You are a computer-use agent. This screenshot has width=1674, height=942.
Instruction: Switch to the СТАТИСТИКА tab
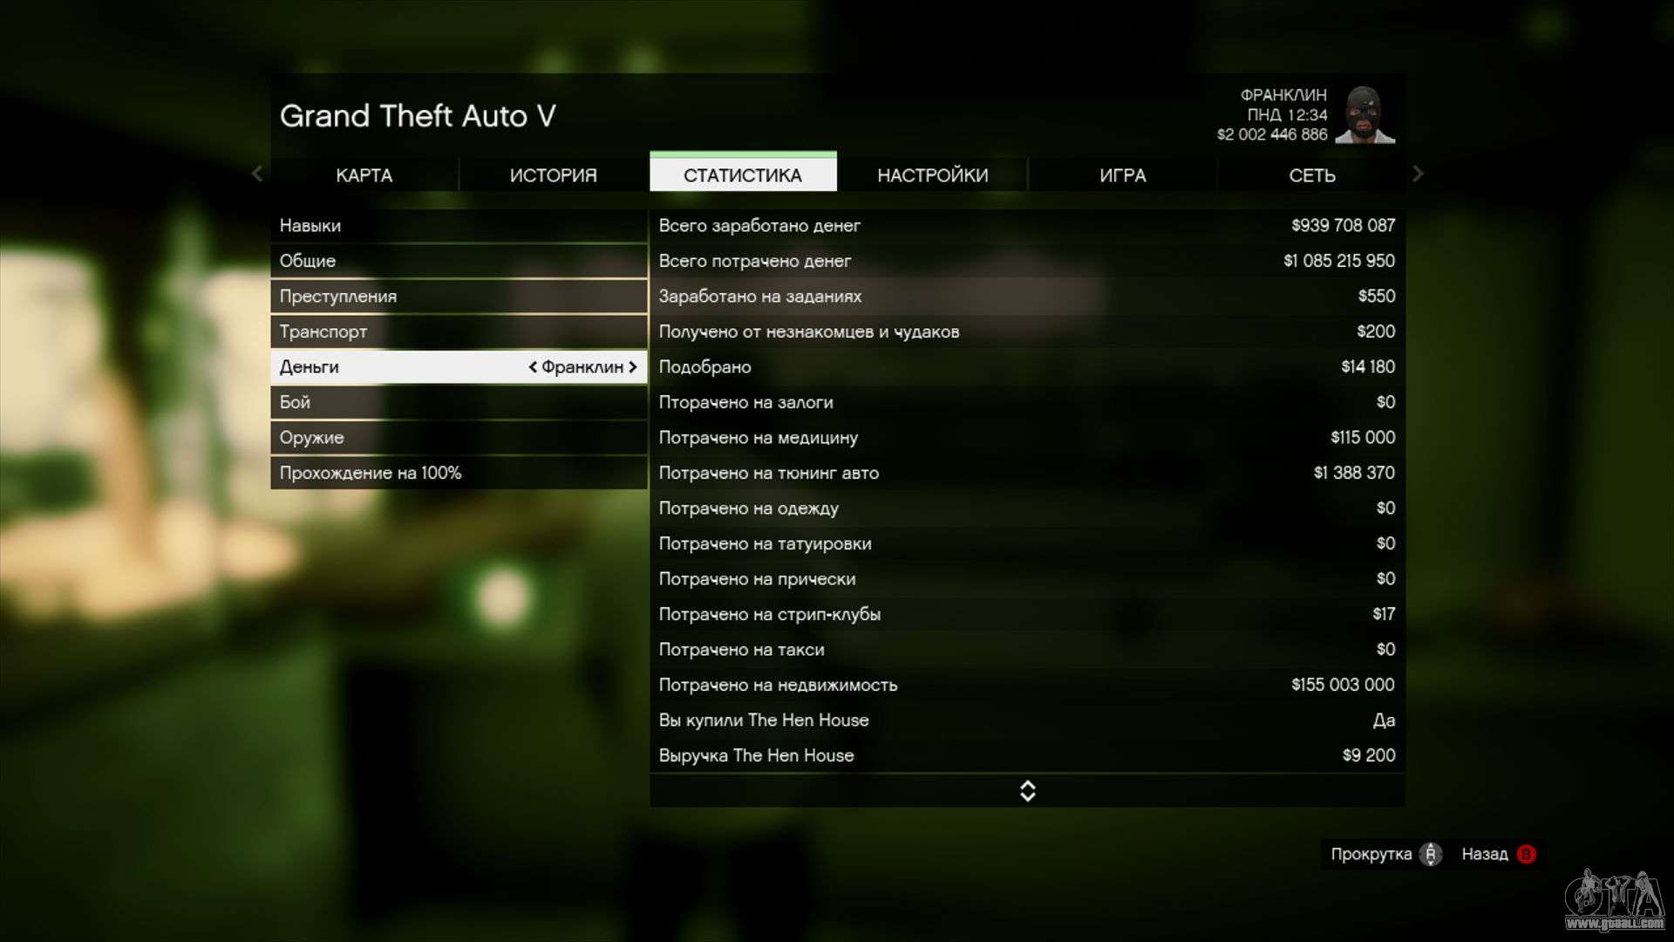pos(742,174)
